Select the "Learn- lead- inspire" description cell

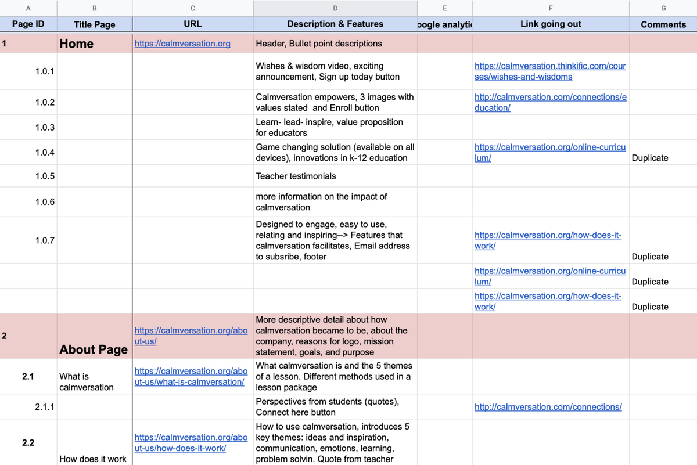point(335,127)
